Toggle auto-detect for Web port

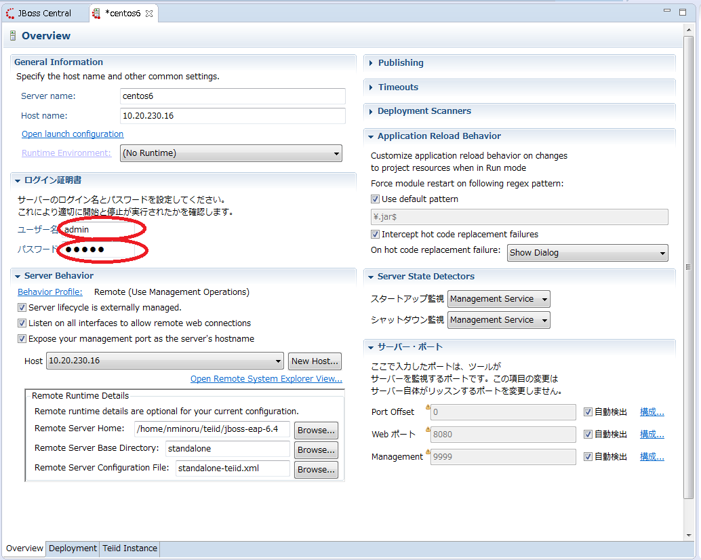pyautogui.click(x=588, y=435)
